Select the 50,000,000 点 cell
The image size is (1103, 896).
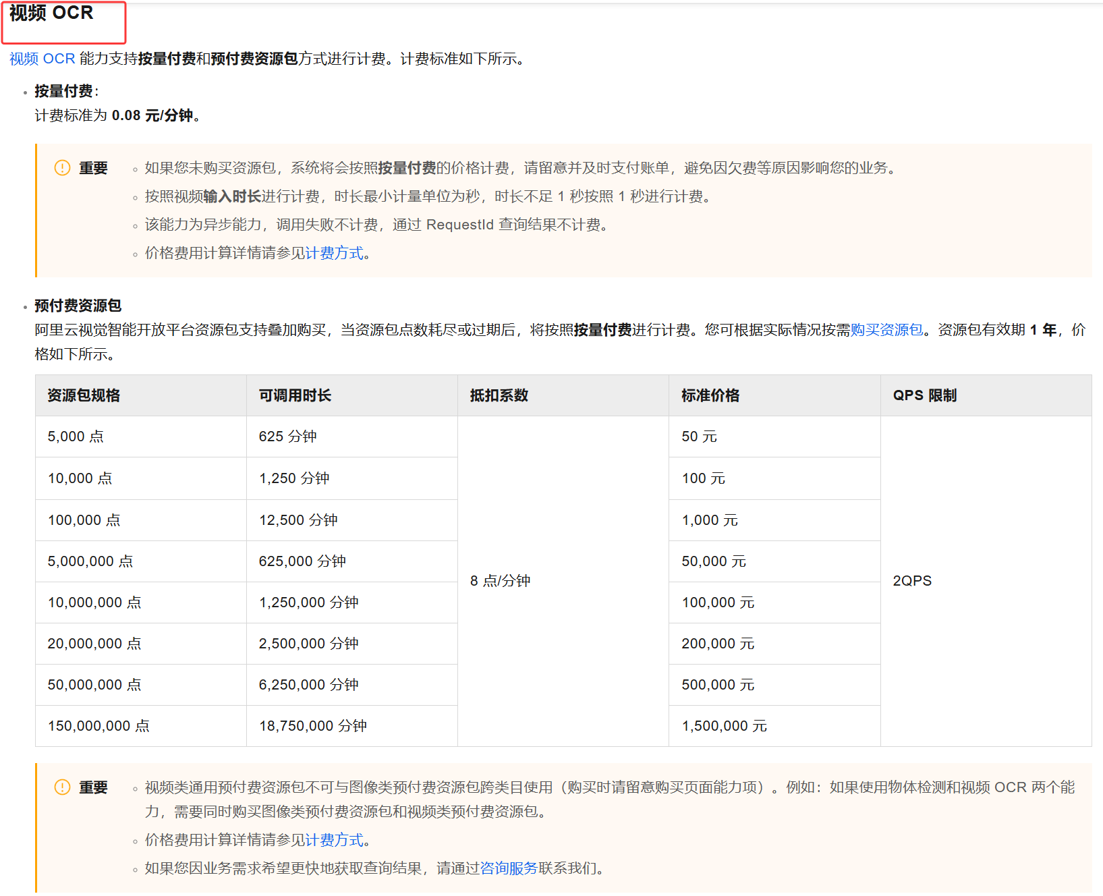click(141, 685)
